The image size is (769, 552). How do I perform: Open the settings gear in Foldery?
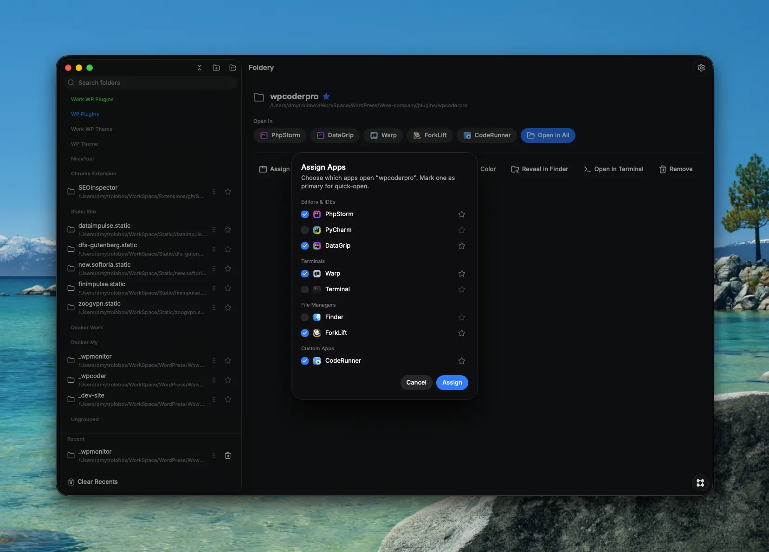tap(701, 68)
